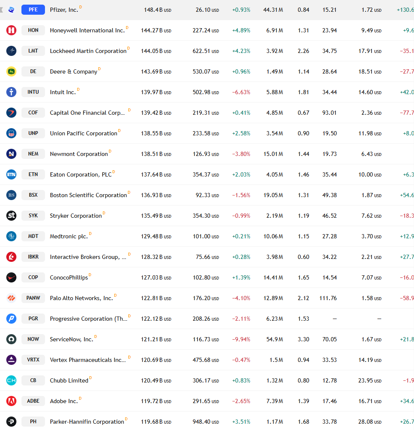Click the Chubb CH logo icon

(x=11, y=380)
